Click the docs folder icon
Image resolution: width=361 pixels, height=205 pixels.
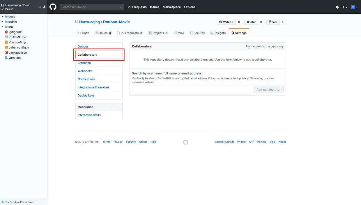click(x=6, y=17)
